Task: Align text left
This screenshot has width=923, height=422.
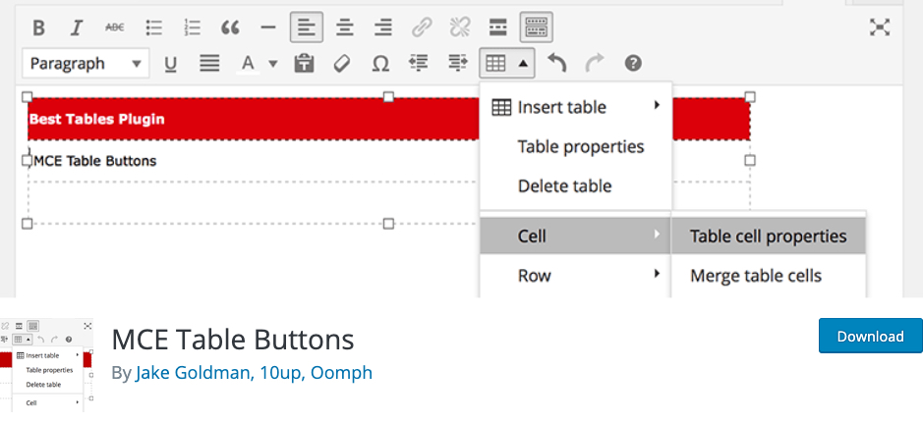Action: [307, 27]
